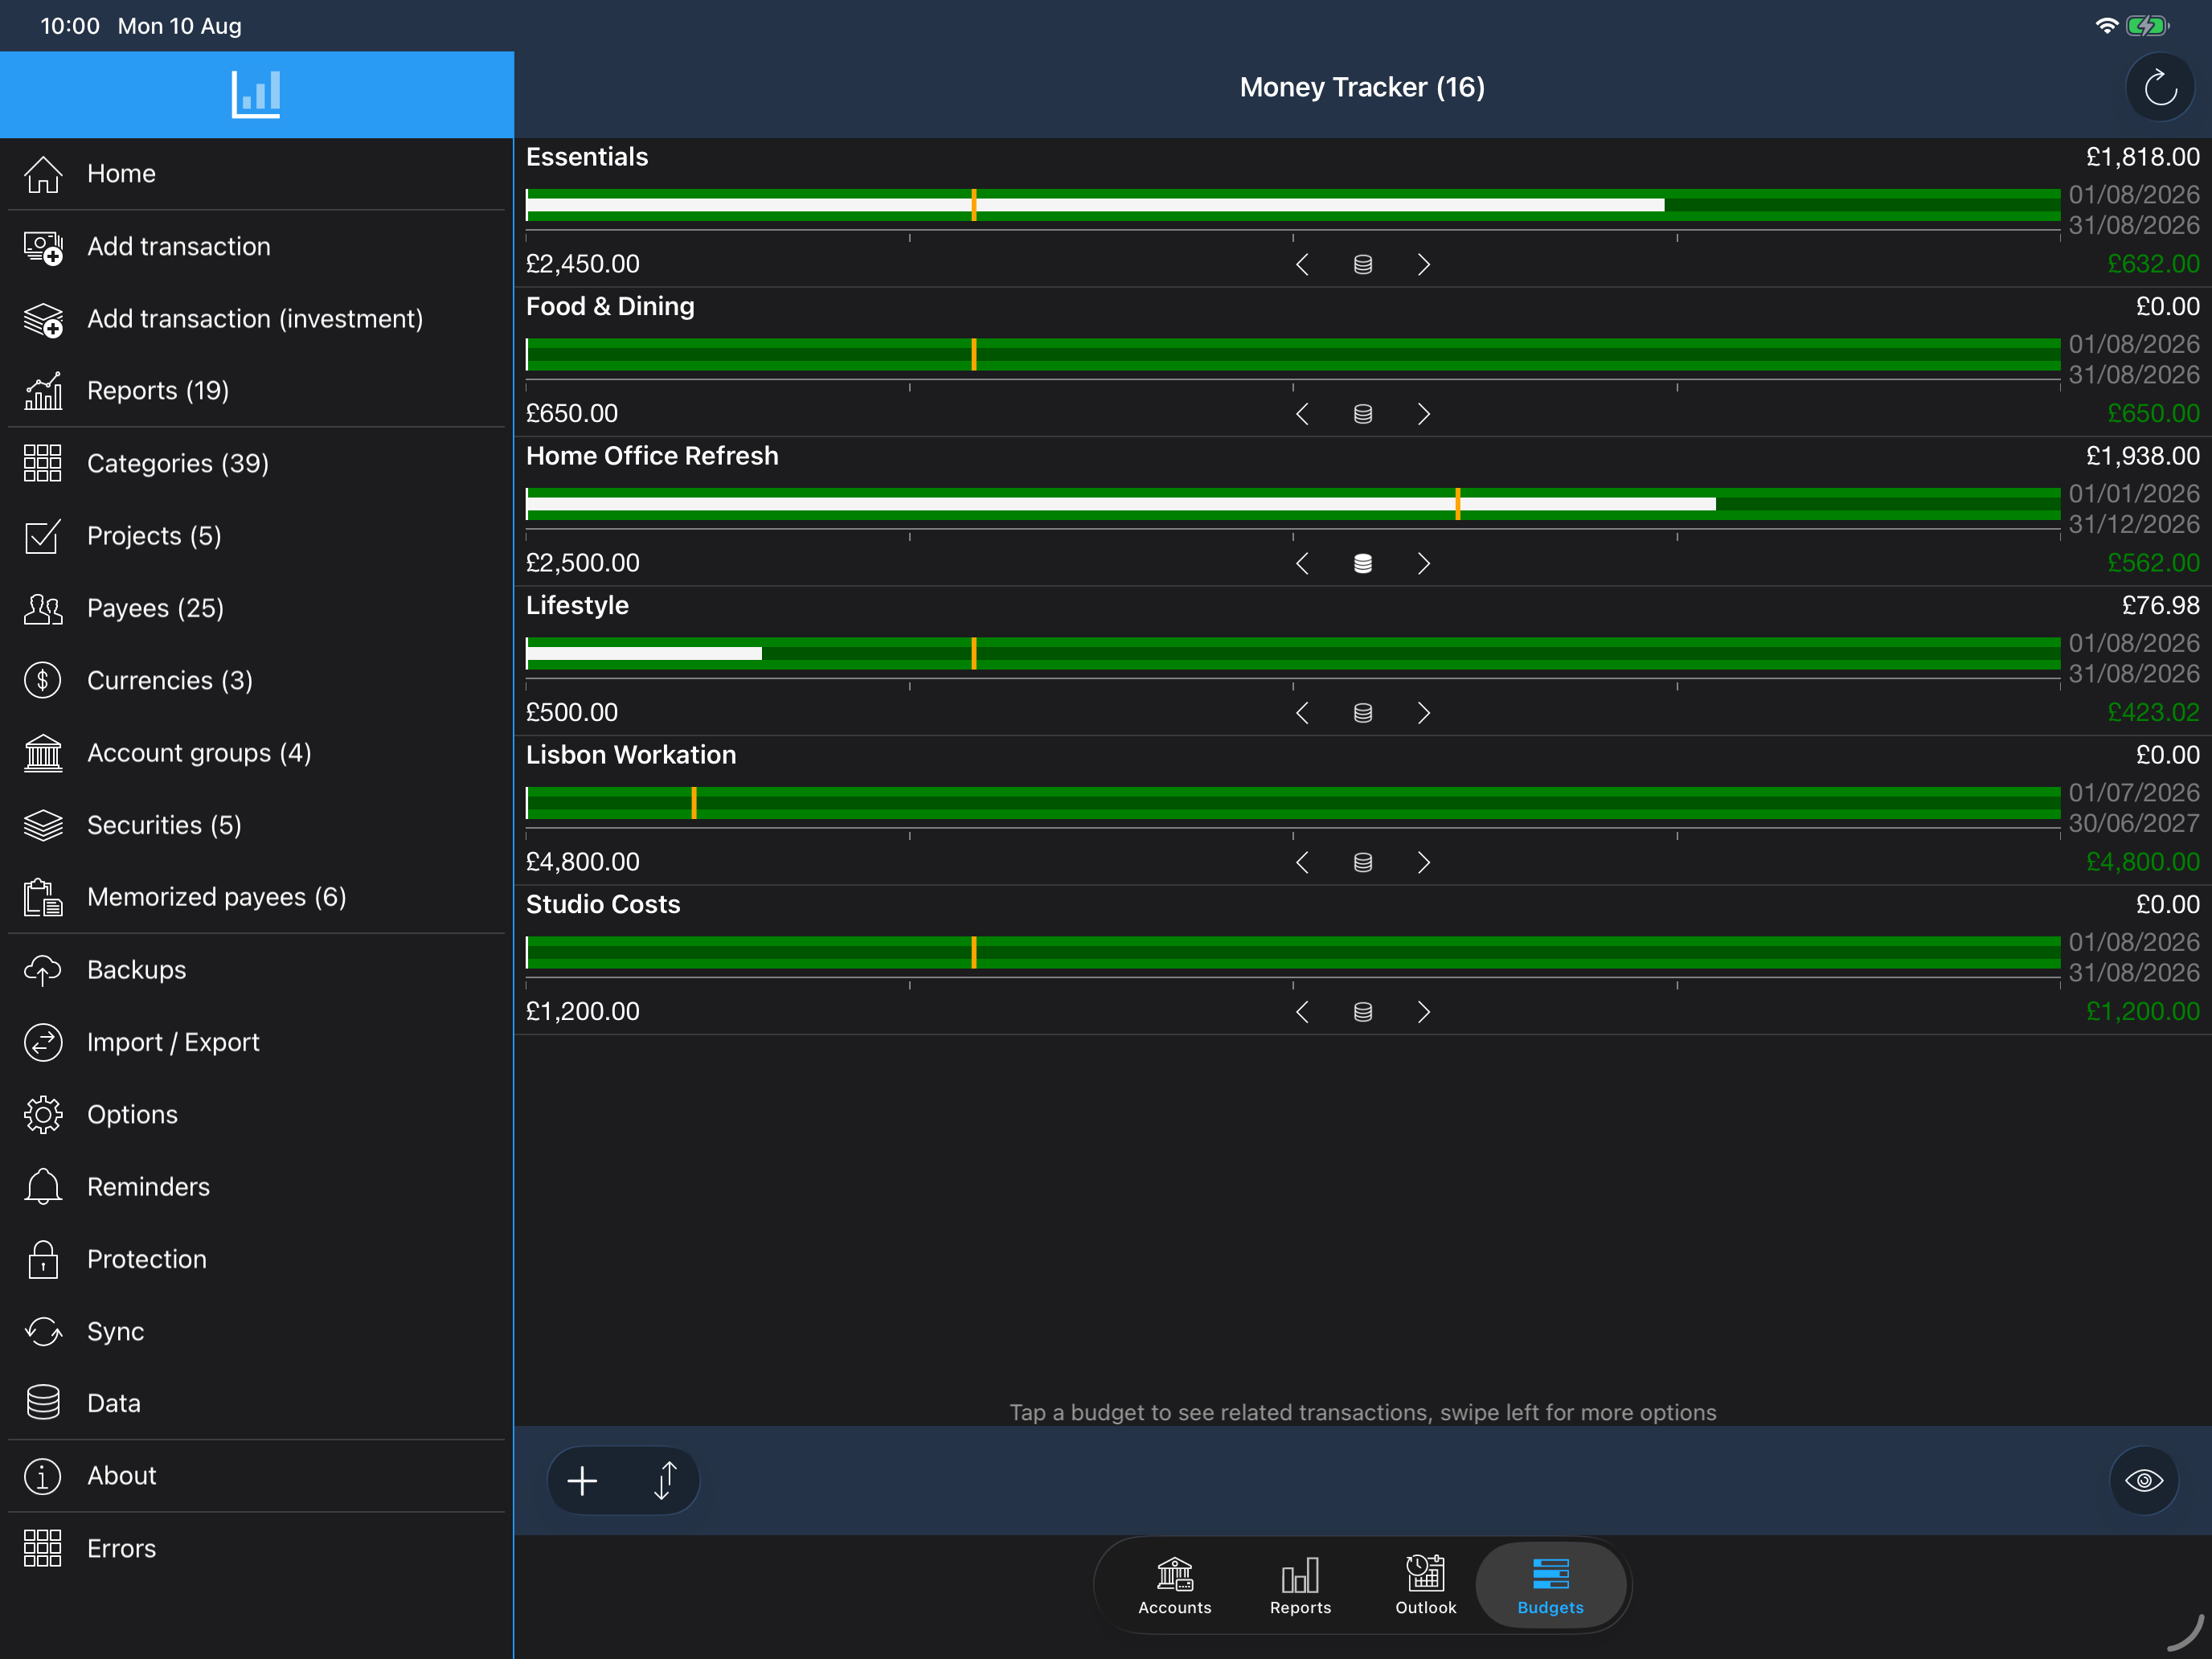Go to next Home Office Refresh period
Viewport: 2212px width, 1659px height.
pyautogui.click(x=1424, y=563)
